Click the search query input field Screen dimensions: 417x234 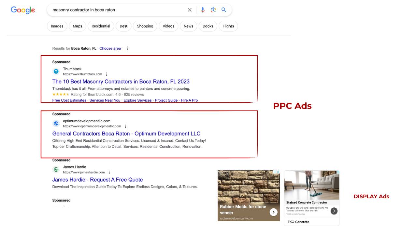117,10
